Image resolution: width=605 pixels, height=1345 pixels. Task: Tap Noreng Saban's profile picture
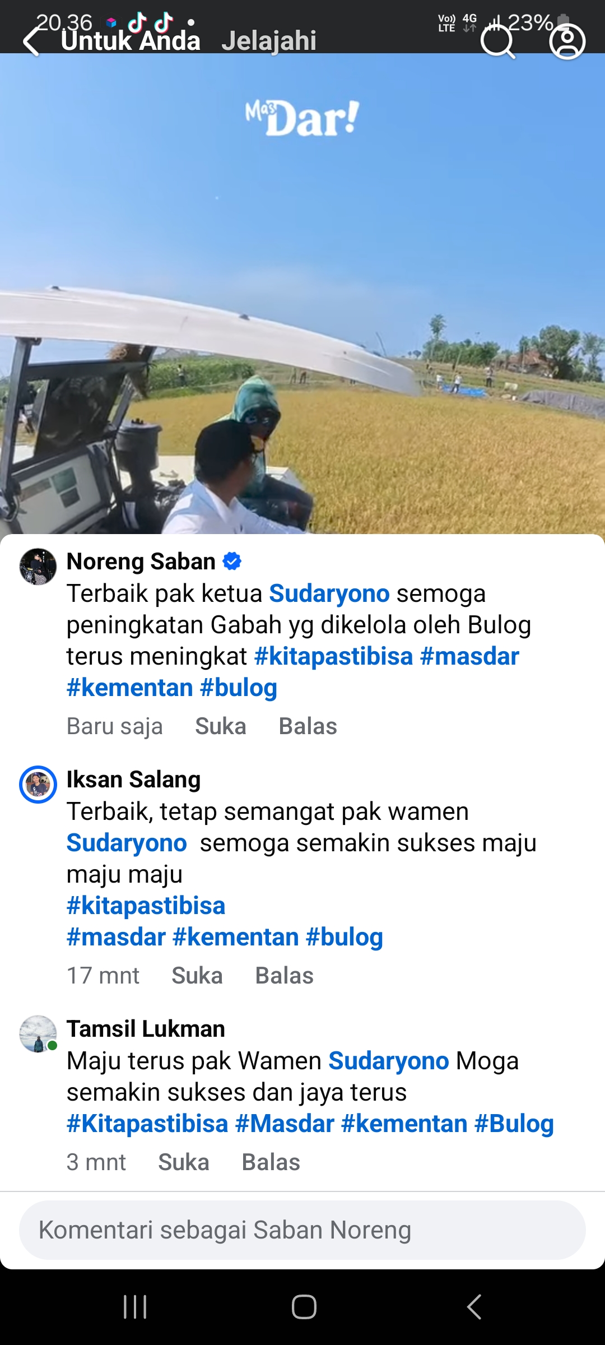(38, 567)
